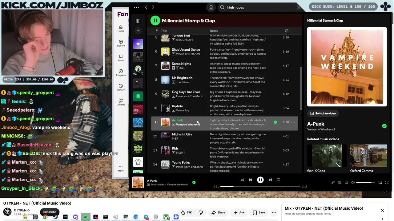Screen dimensions: 394x221
Task: Seek within the A-Punk playback progress bar
Action: point(260,186)
